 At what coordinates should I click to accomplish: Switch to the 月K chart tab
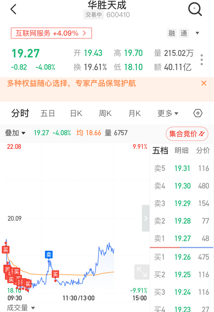pyautogui.click(x=135, y=113)
